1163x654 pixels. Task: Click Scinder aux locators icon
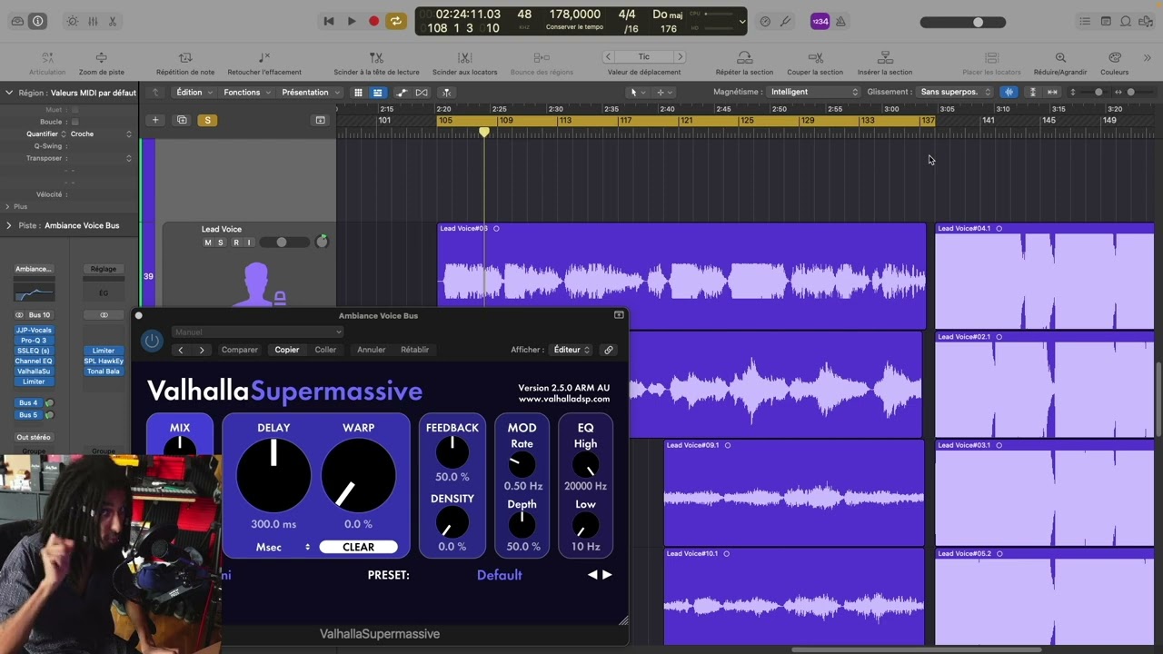pyautogui.click(x=464, y=57)
